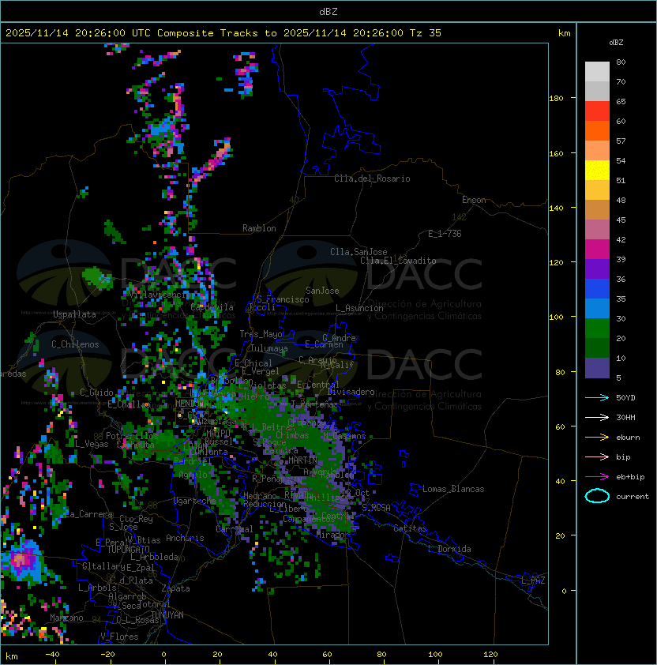Image resolution: width=657 pixels, height=665 pixels.
Task: Click the 'Tres_Mayo' map label
Action: coord(261,334)
